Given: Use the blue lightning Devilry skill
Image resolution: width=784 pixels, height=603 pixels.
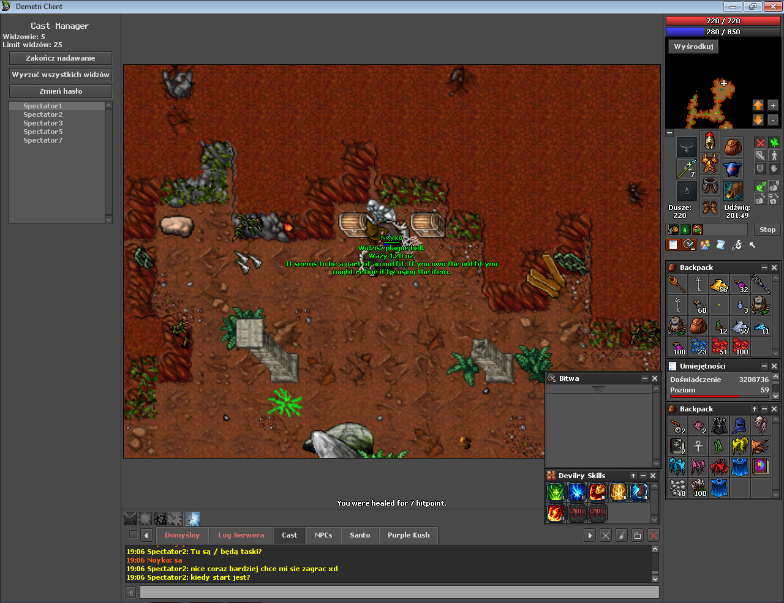Looking at the screenshot, I should point(577,492).
